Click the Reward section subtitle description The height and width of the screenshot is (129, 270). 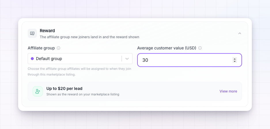89,37
